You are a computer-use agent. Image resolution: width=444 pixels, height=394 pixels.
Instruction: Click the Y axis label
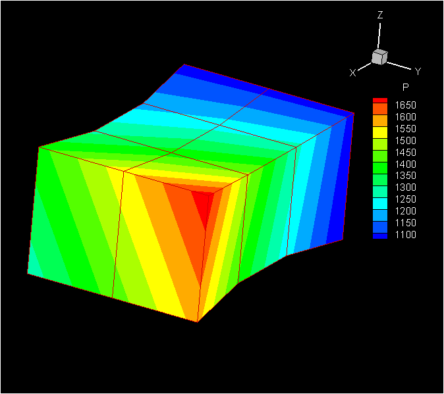click(418, 72)
